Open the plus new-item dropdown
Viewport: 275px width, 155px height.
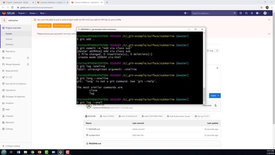coord(186,13)
